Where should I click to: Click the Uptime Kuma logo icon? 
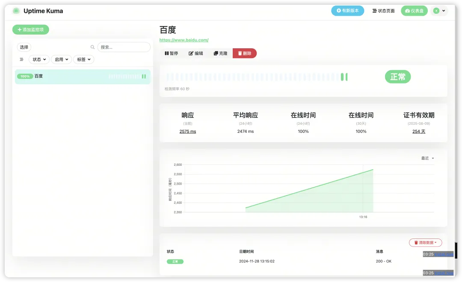click(x=16, y=11)
